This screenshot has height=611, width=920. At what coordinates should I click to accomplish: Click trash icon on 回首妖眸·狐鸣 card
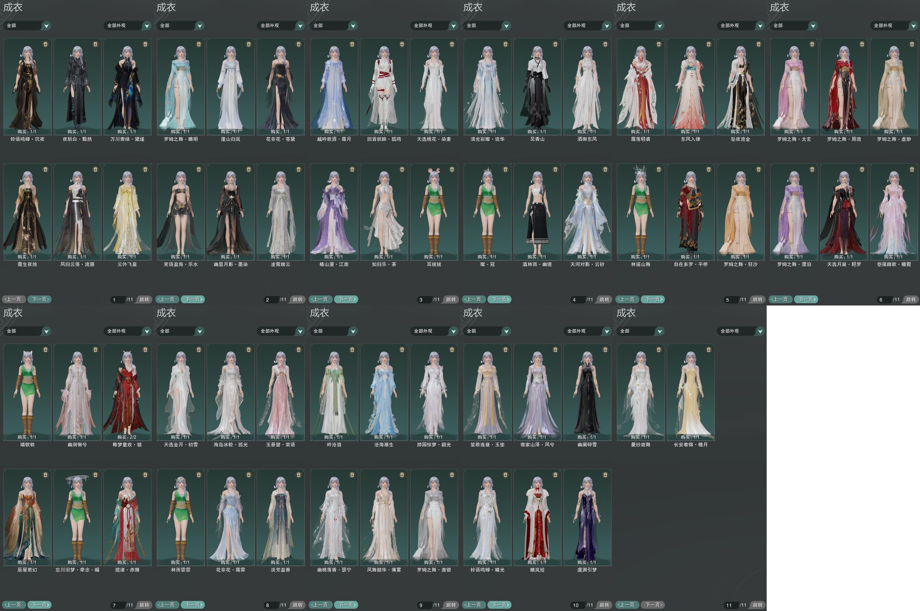click(x=402, y=44)
